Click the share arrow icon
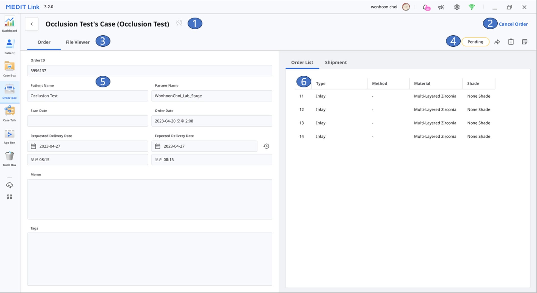The image size is (537, 293). pyautogui.click(x=497, y=42)
